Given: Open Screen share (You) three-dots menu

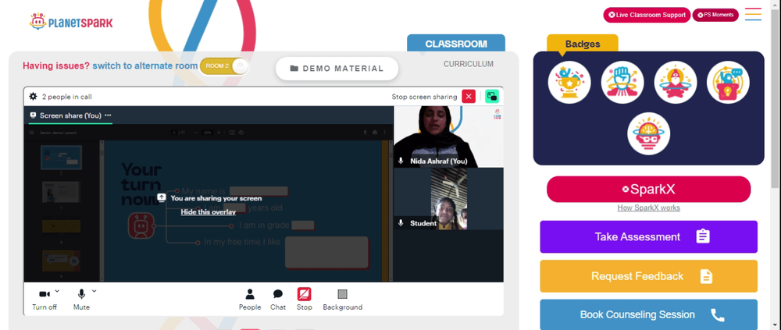Looking at the screenshot, I should click(108, 115).
